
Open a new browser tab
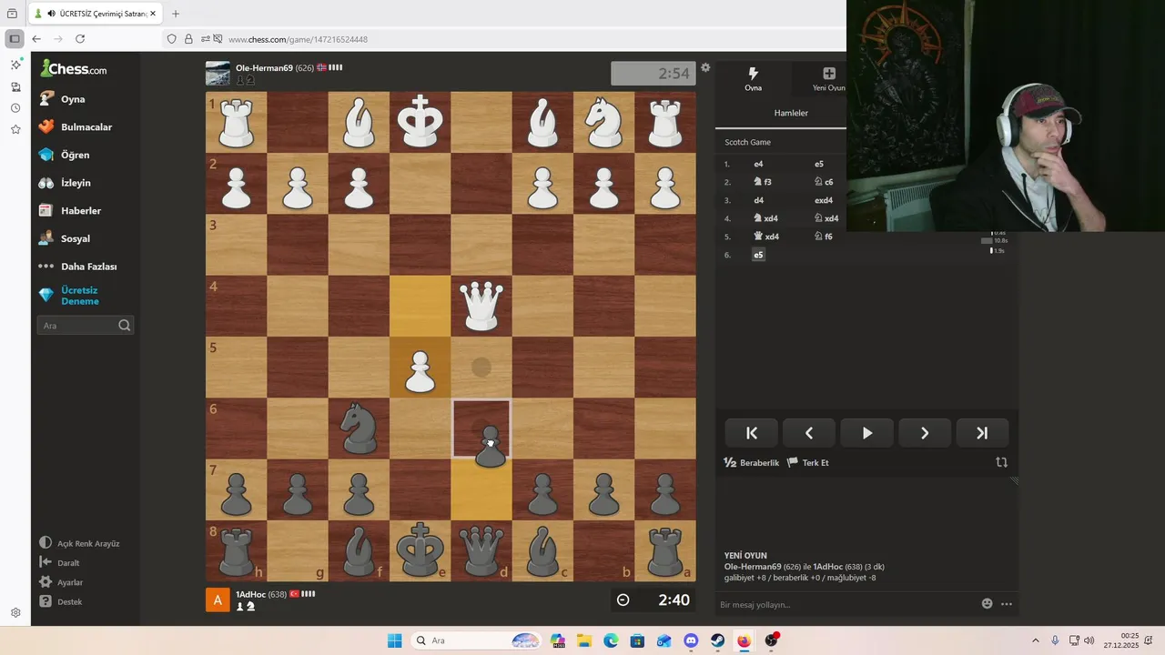[176, 14]
